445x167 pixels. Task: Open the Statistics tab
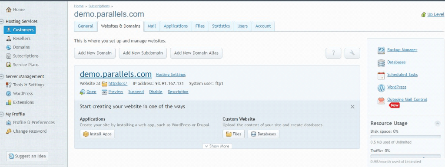221,26
